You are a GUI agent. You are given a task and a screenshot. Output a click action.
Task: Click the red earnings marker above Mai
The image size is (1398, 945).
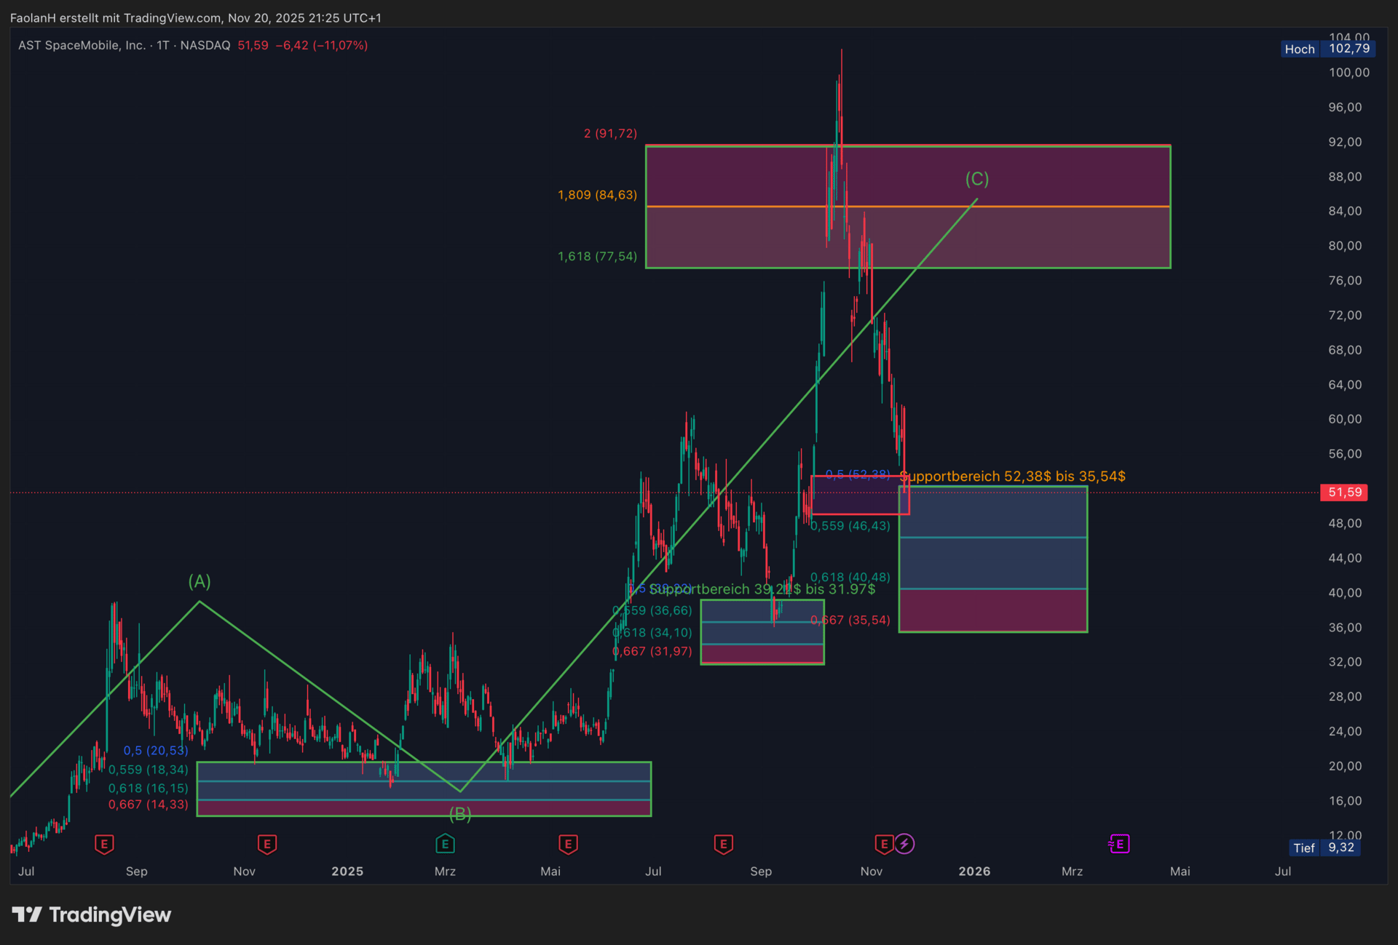(x=568, y=844)
